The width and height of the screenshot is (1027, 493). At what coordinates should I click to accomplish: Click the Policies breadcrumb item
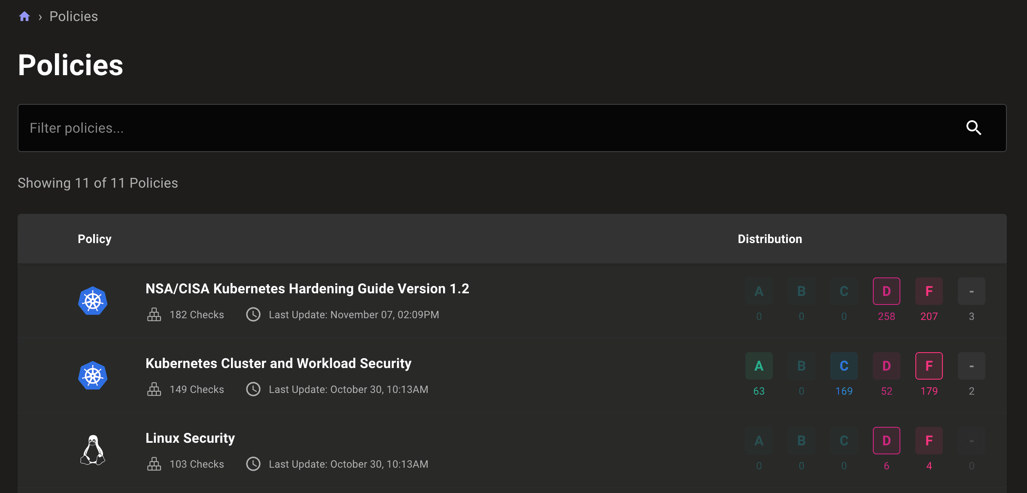73,16
